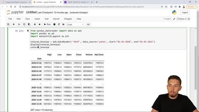Click the Last Checkpoint status text
199x112 pixels.
coord(53,12)
